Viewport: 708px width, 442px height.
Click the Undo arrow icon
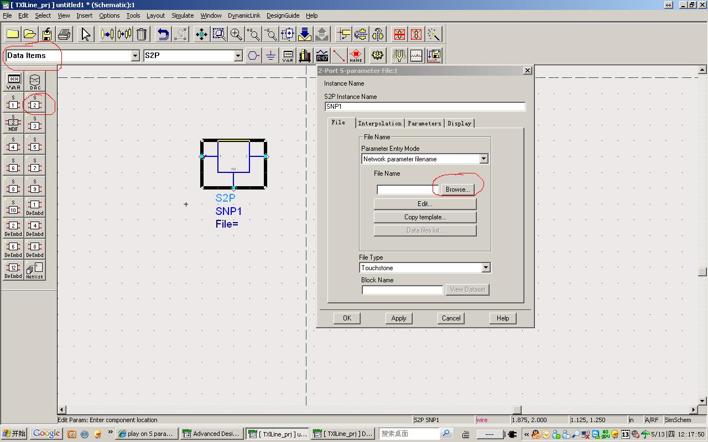163,34
